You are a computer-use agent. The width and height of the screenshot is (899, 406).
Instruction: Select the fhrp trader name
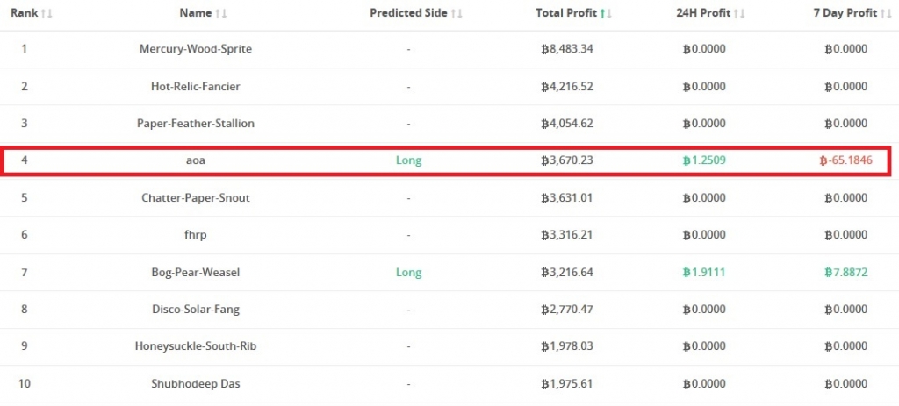coord(195,235)
